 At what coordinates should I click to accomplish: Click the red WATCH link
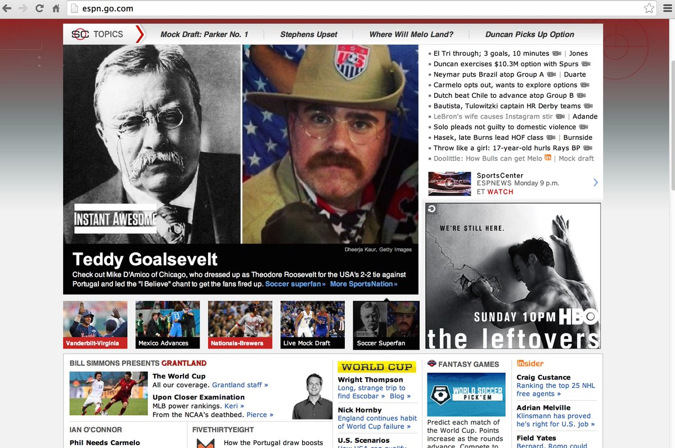pos(500,192)
